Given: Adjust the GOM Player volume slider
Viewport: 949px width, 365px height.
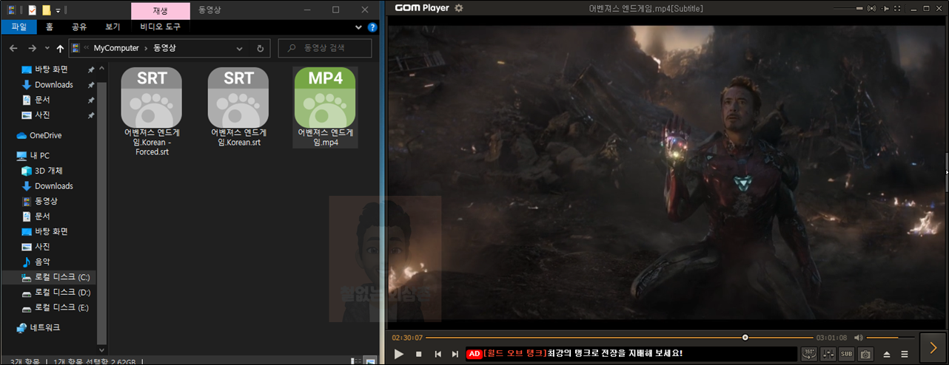Looking at the screenshot, I should tap(891, 338).
